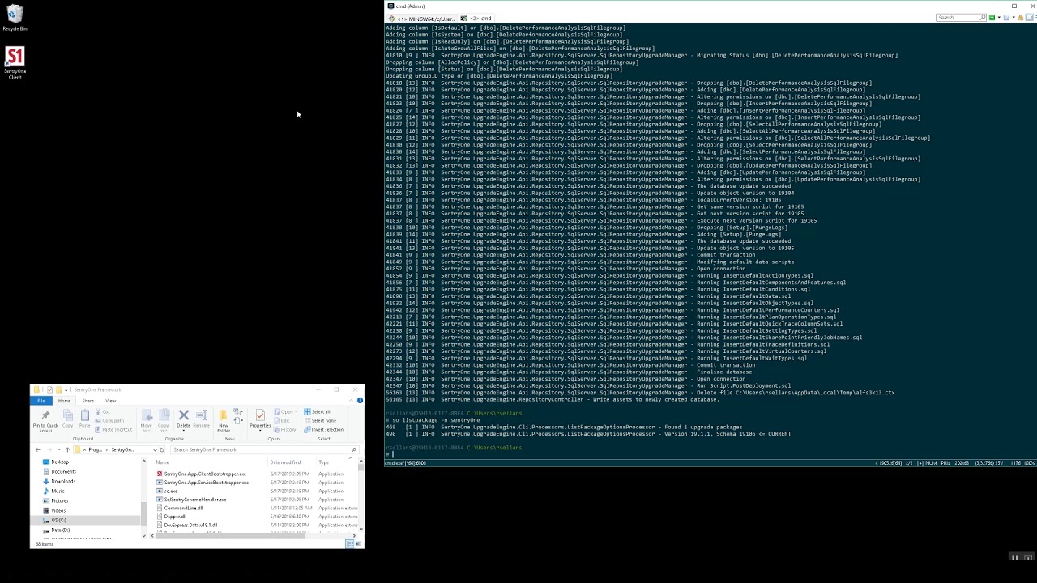Click Edit in the Open group
This screenshot has height=583, width=1037.
pyautogui.click(x=280, y=420)
